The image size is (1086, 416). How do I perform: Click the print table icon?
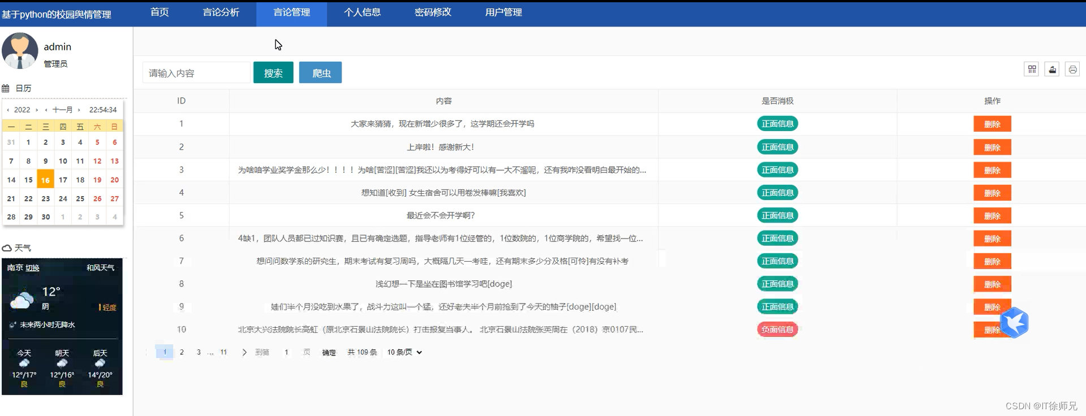1072,70
